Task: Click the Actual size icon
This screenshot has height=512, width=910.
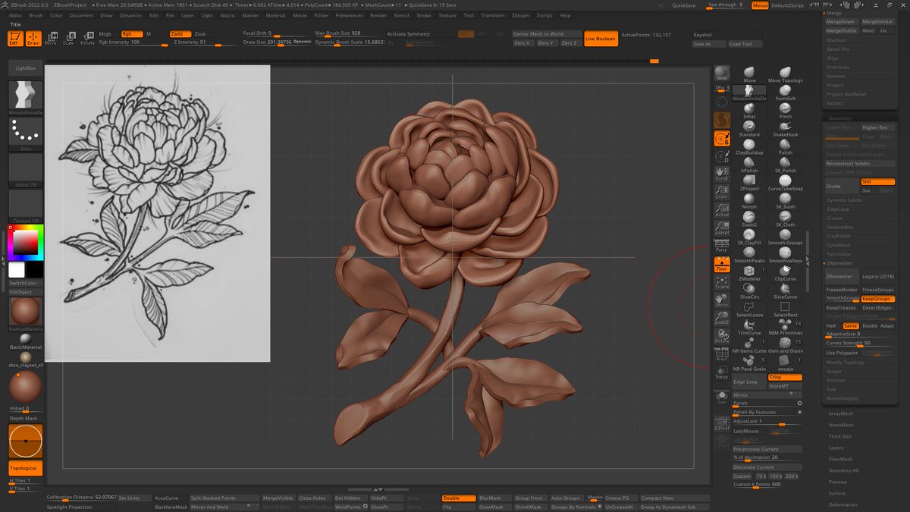Action: [722, 209]
